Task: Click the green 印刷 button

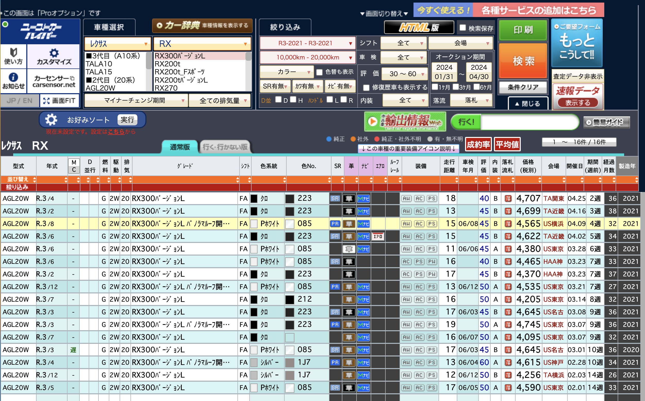Action: (x=523, y=30)
